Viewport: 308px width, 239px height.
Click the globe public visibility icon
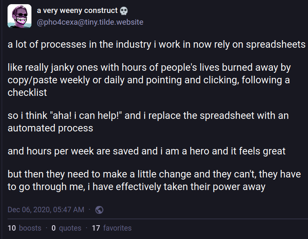click(x=100, y=210)
